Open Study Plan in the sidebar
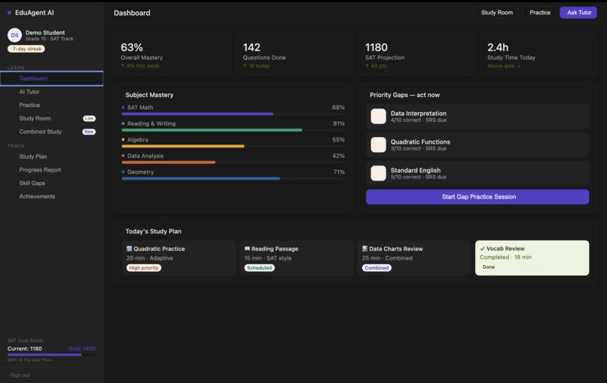Screen dimensions: 607x383 tap(52, 157)
